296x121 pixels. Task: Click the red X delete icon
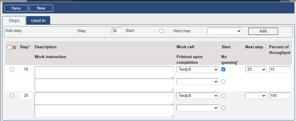(x=14, y=47)
